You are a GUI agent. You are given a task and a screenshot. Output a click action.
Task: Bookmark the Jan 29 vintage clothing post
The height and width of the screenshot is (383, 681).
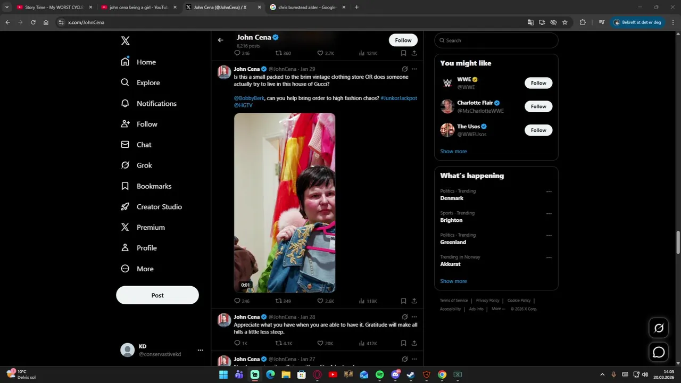point(403,301)
